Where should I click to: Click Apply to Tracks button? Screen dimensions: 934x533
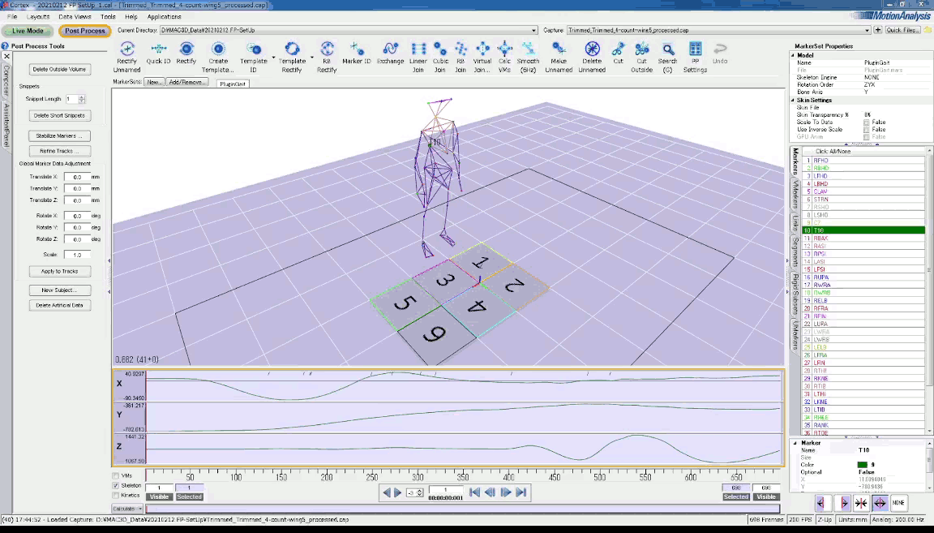tap(59, 271)
